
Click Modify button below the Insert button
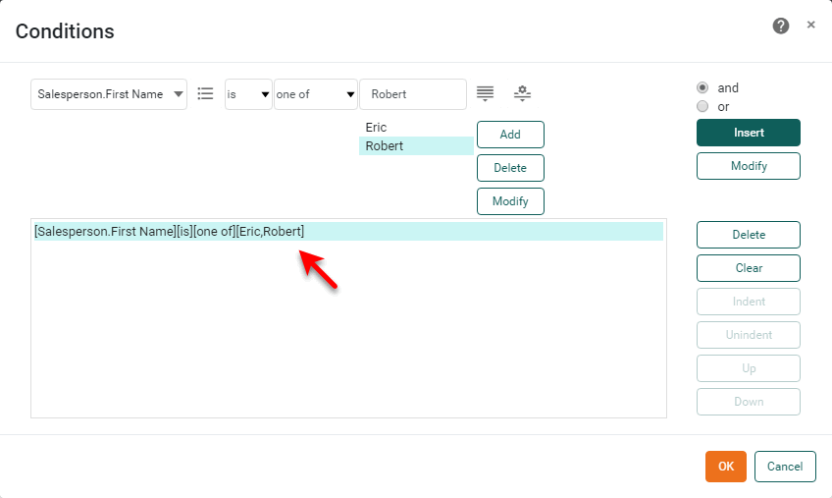coord(748,166)
